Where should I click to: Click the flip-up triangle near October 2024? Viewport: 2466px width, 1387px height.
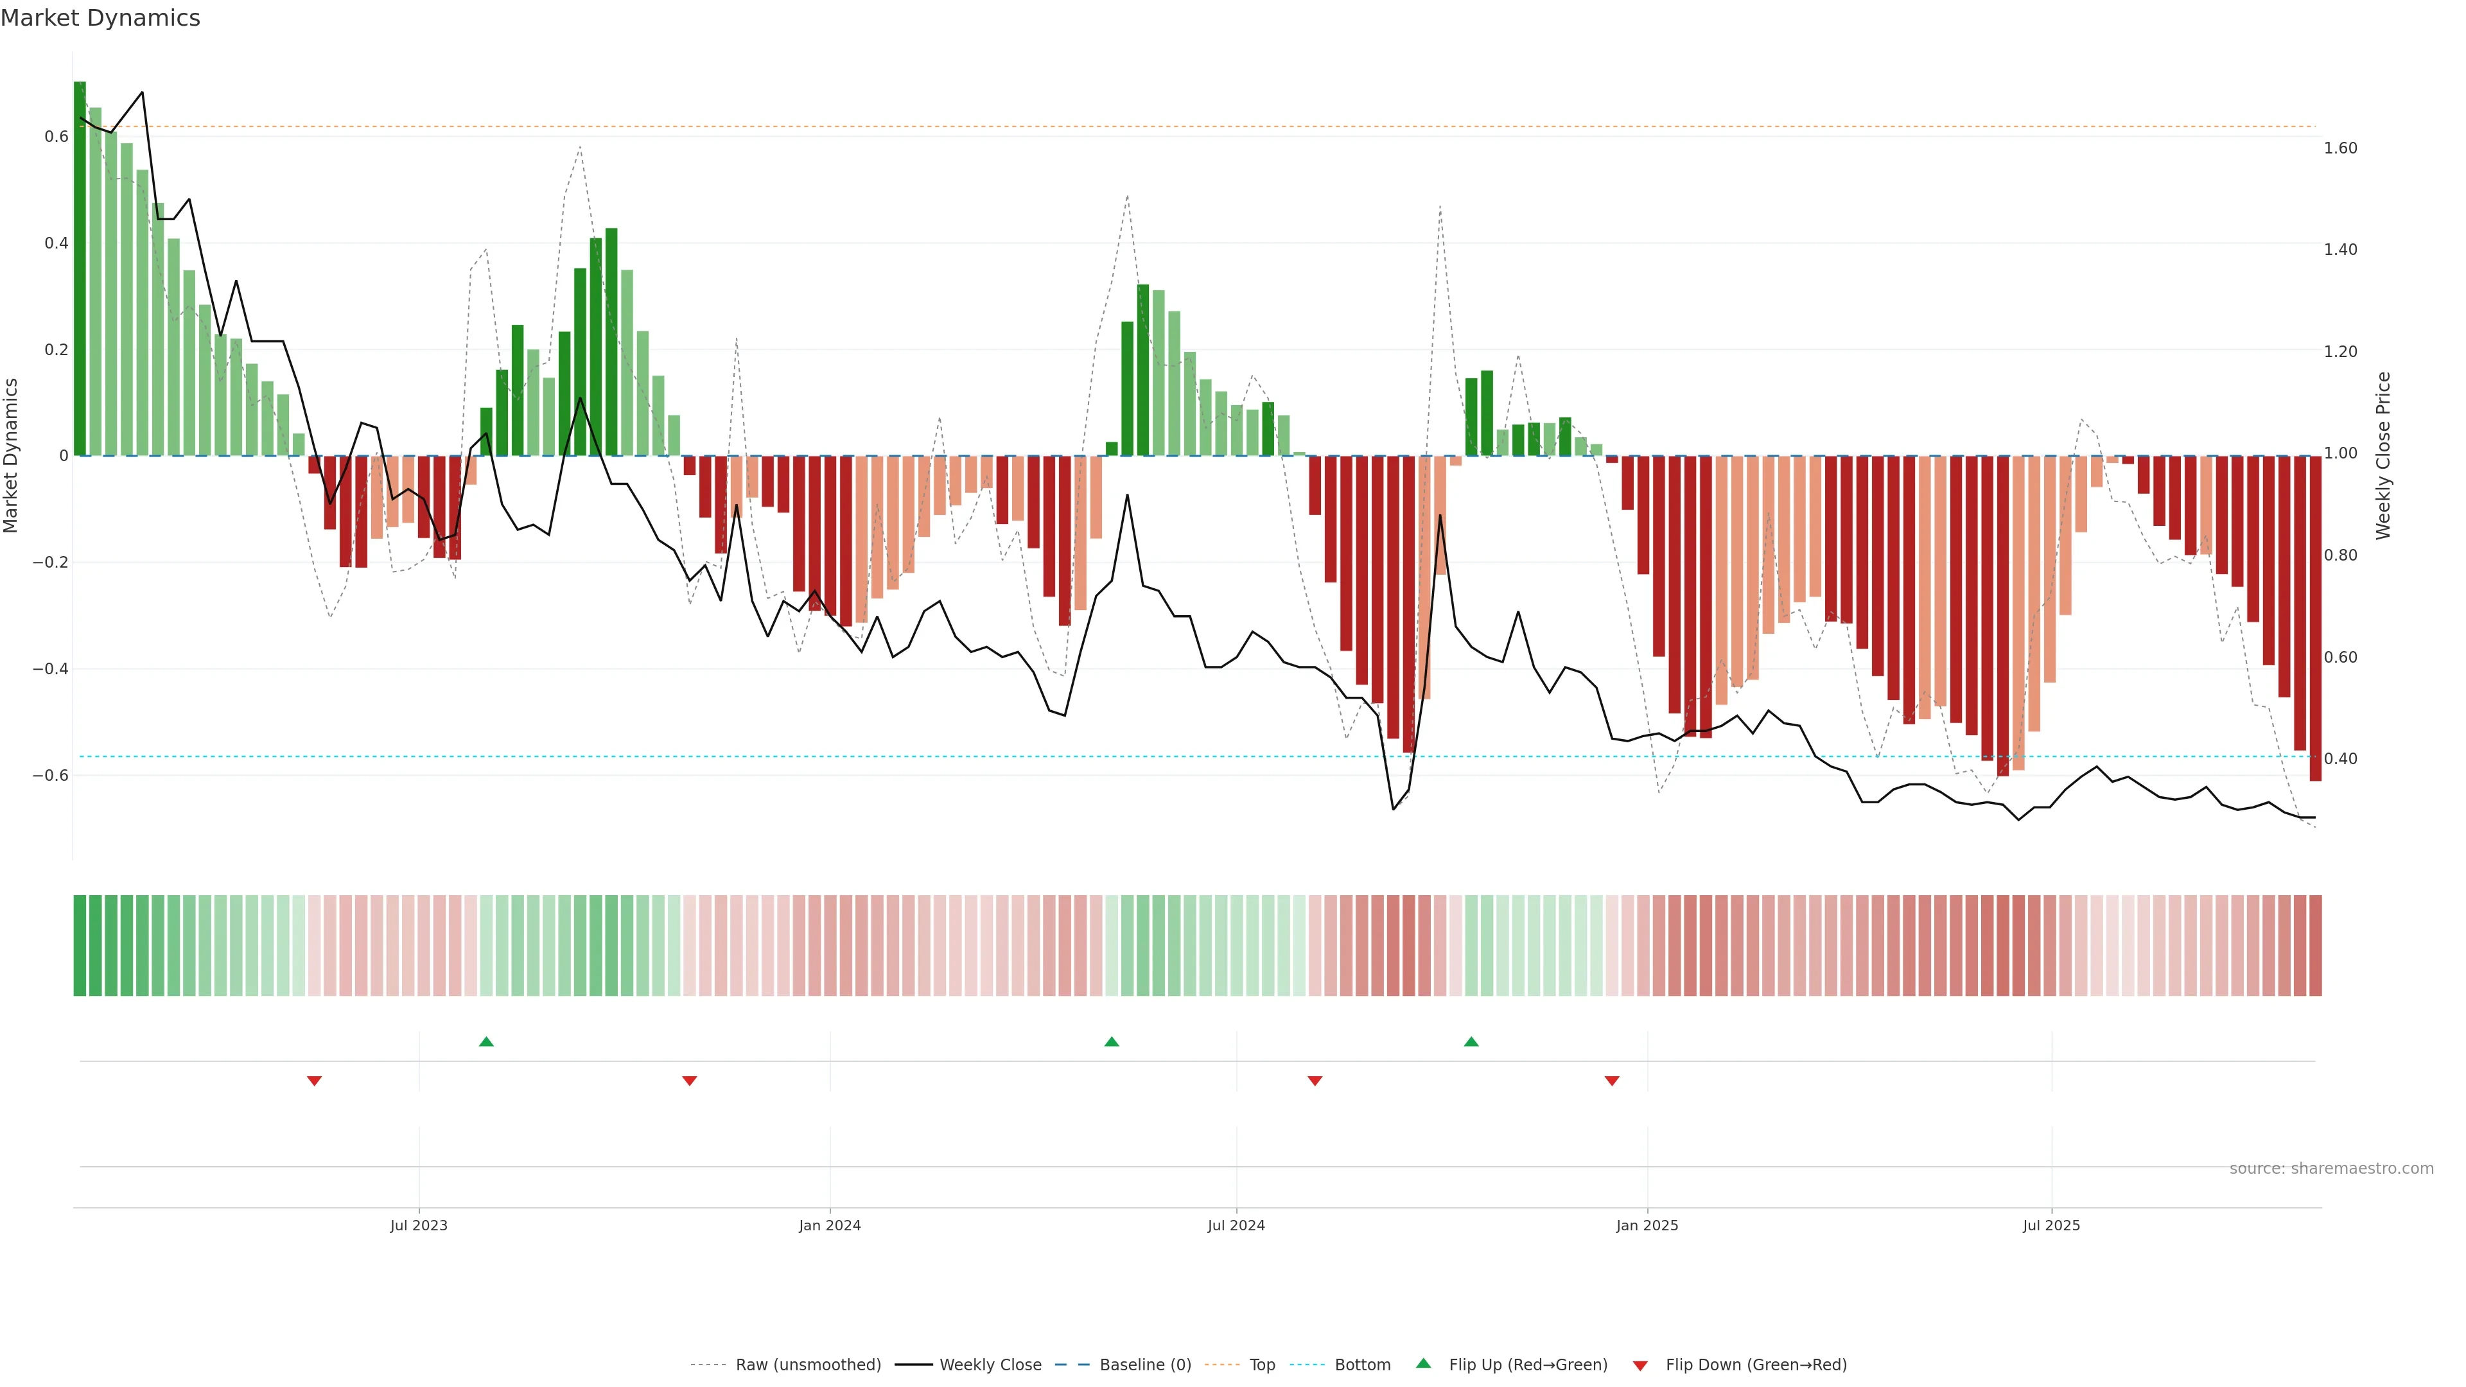[x=1471, y=1042]
